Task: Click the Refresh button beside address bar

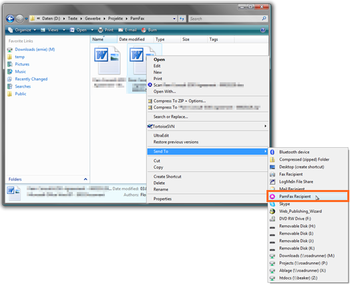Action: pos(182,19)
